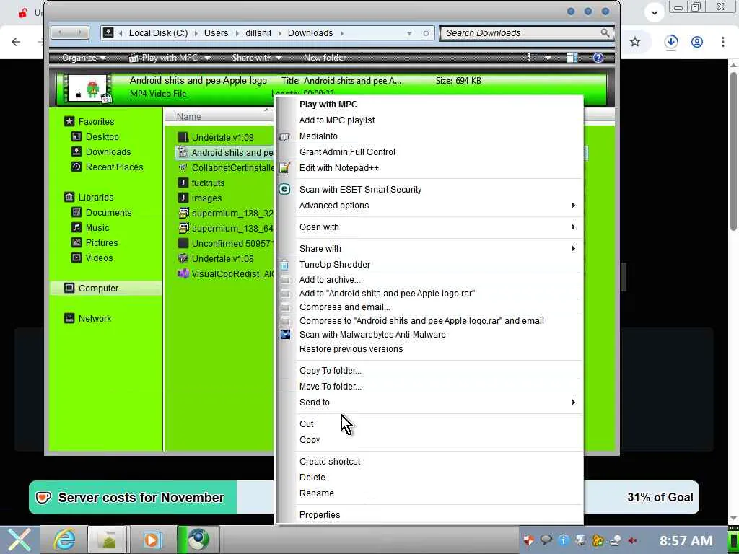The height and width of the screenshot is (554, 739).
Task: Open Properties from the context menu
Action: (320, 515)
